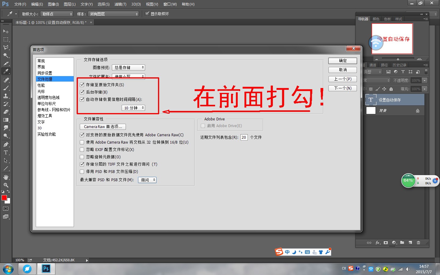This screenshot has height=275, width=440.
Task: Select the Hand tool
Action: coord(5,177)
